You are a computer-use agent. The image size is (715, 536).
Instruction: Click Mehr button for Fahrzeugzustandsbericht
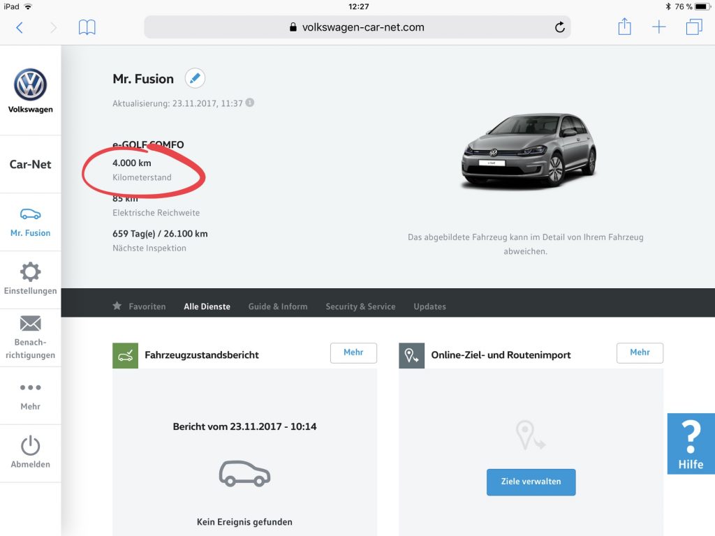coord(353,353)
